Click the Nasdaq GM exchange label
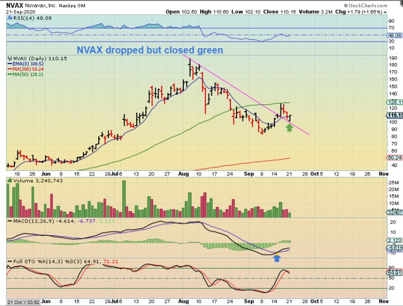 72,6
